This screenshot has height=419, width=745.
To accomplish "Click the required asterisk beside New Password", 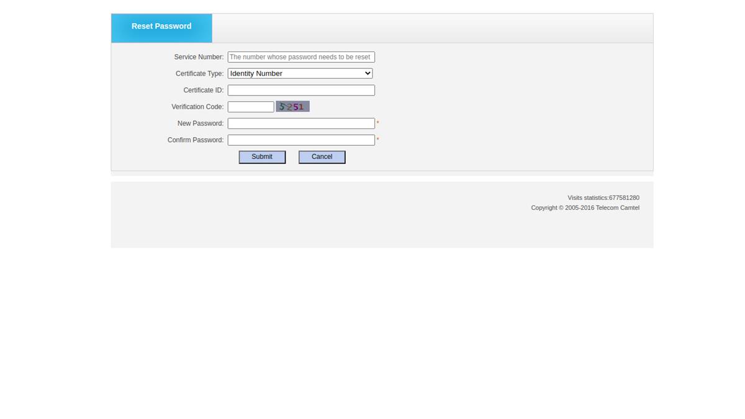I will (x=377, y=123).
